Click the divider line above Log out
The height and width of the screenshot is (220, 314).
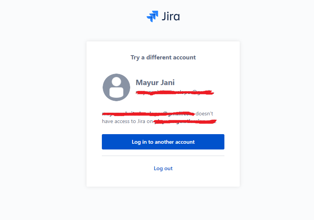[x=163, y=156]
